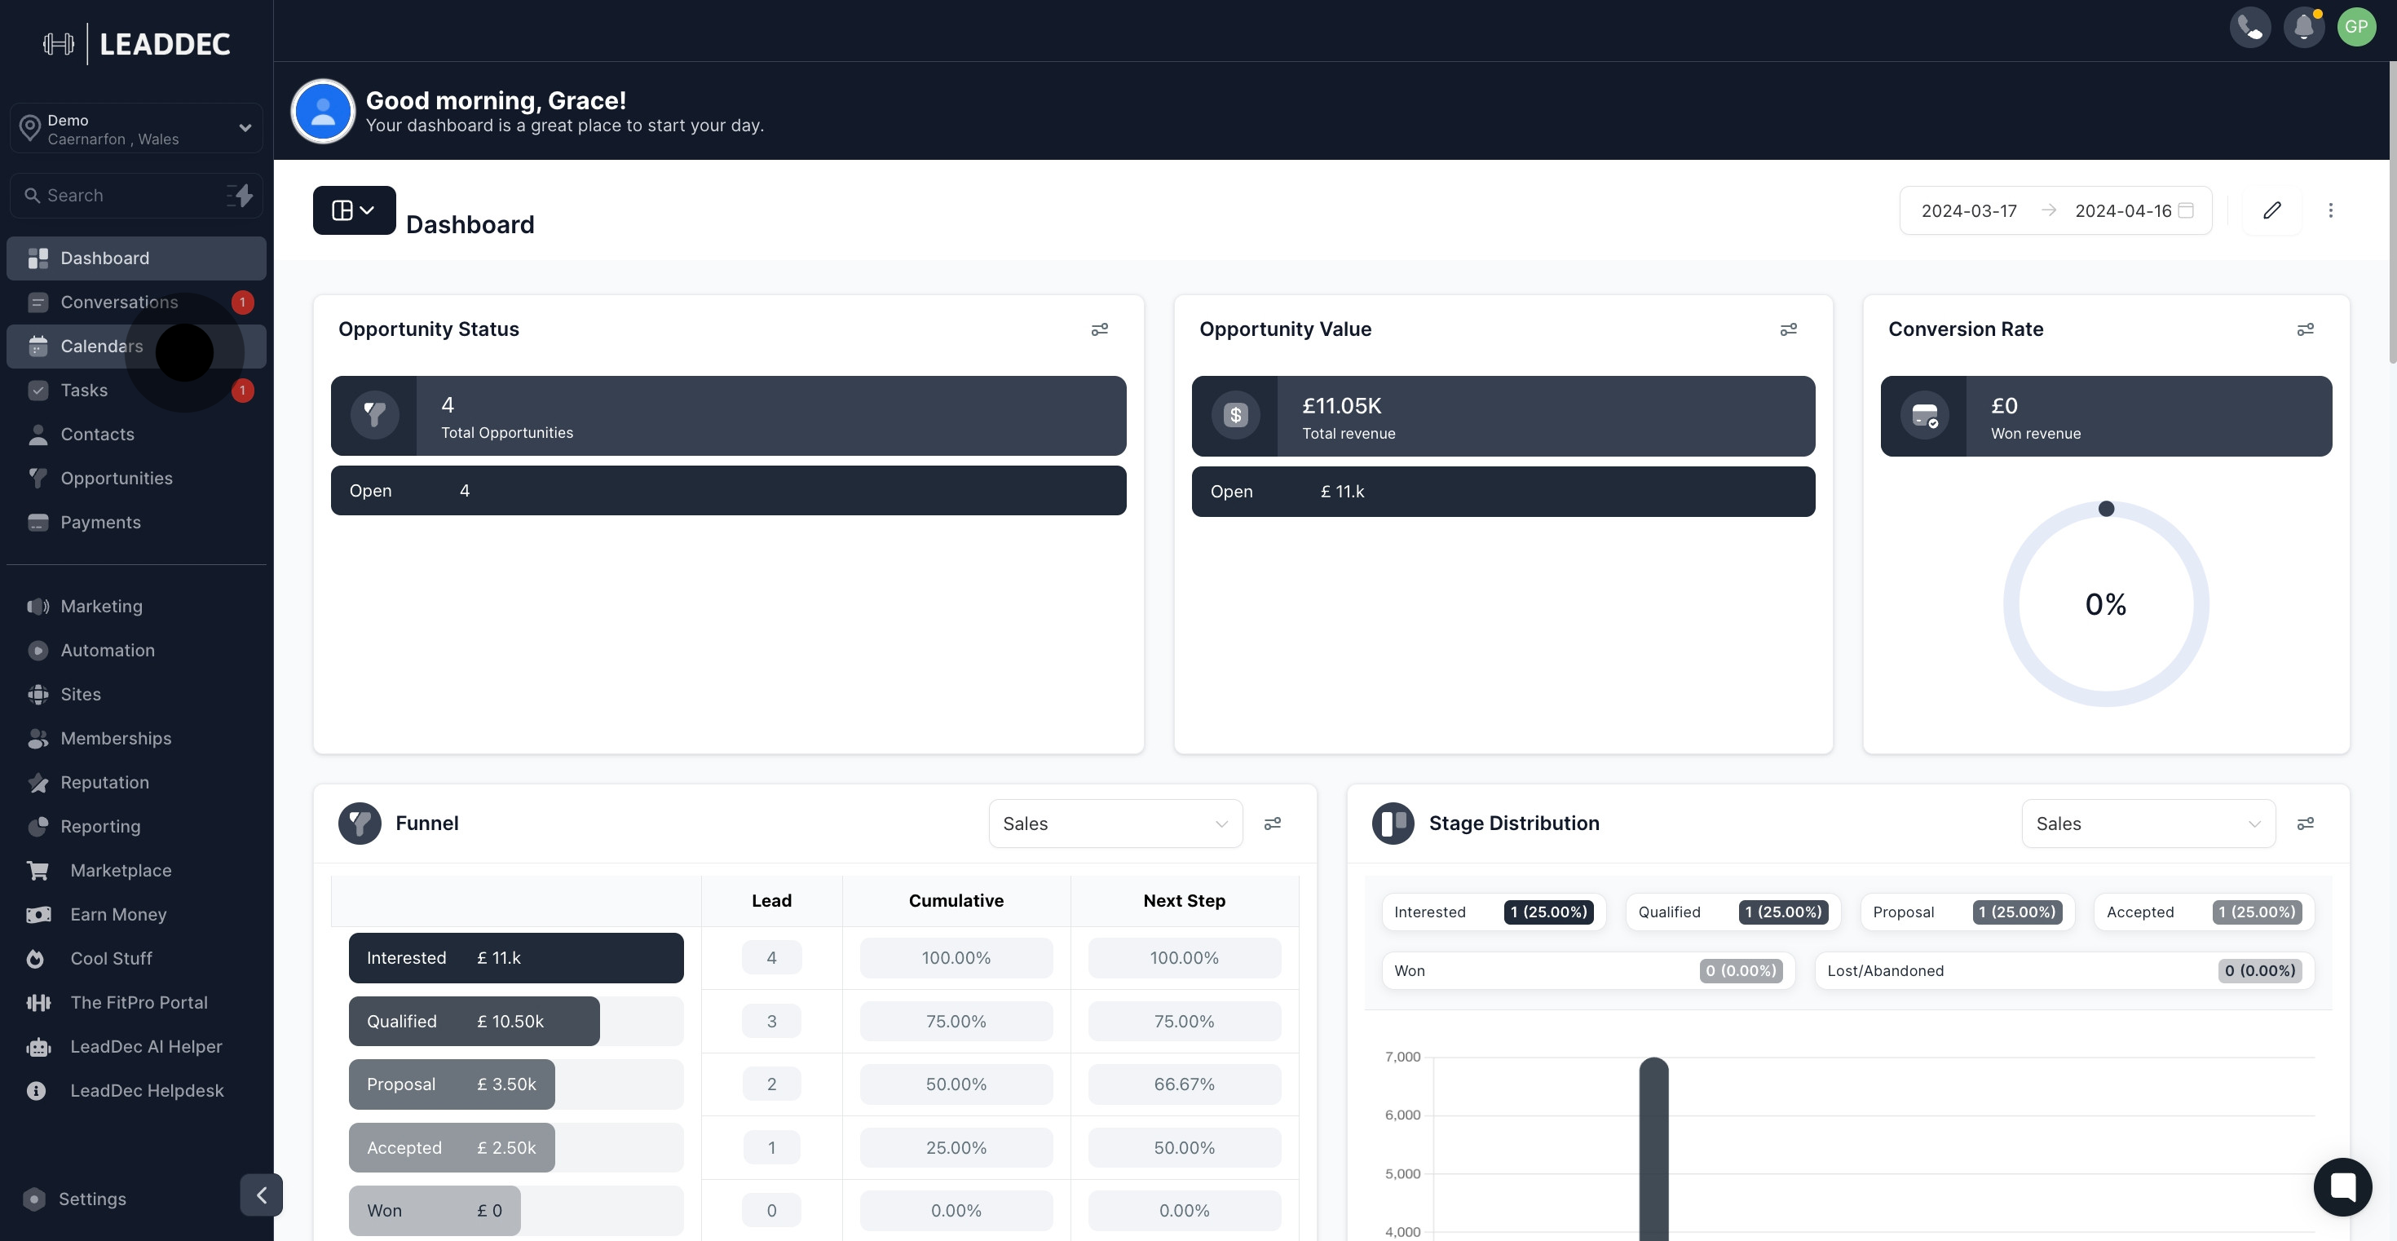Open Conversion Rate widget settings icon
Viewport: 2397px width, 1241px height.
coord(2305,329)
